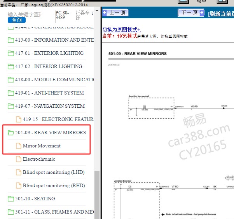Image resolution: width=234 pixels, height=219 pixels.
Task: Open folder icon for 417-02 Interior Lighting
Action: 11,67
